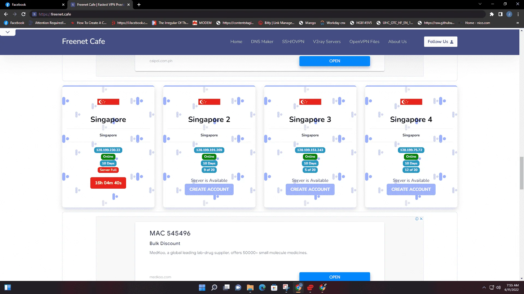Open the SSH/OVPN nav item
Image resolution: width=524 pixels, height=294 pixels.
pos(293,42)
